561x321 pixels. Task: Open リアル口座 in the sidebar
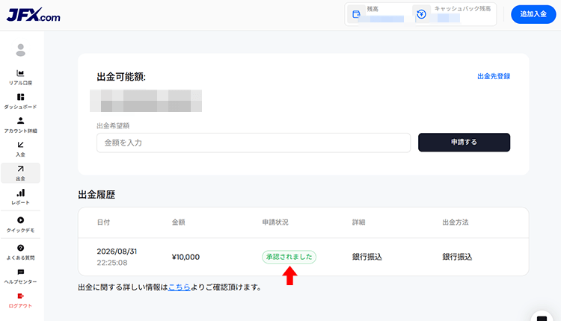pos(20,78)
